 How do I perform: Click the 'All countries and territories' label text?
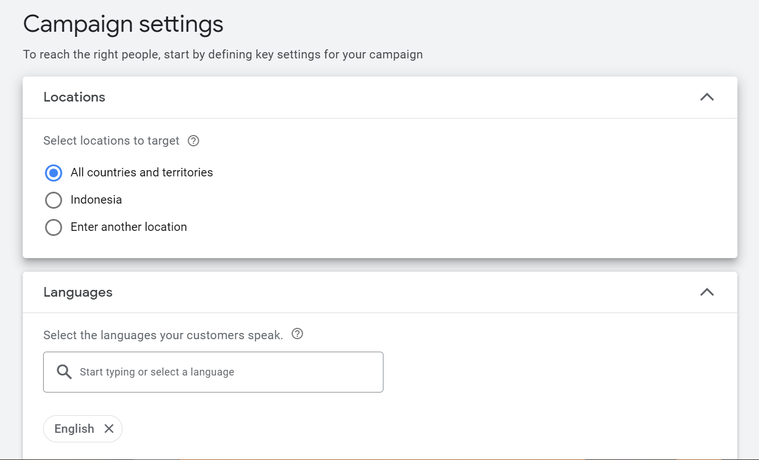142,172
